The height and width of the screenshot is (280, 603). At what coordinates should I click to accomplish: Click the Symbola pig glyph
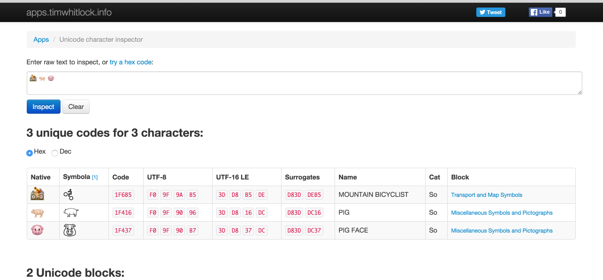pos(71,213)
